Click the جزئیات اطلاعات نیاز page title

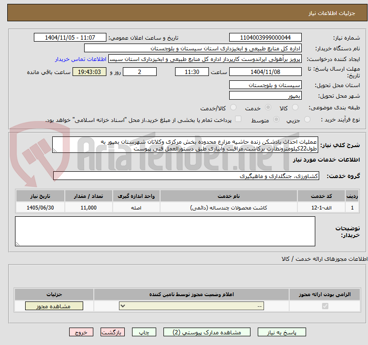(x=332, y=13)
